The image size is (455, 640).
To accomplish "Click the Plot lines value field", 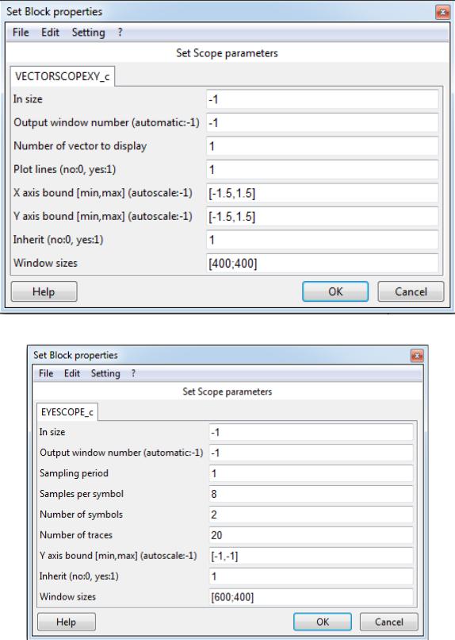I will click(x=322, y=169).
